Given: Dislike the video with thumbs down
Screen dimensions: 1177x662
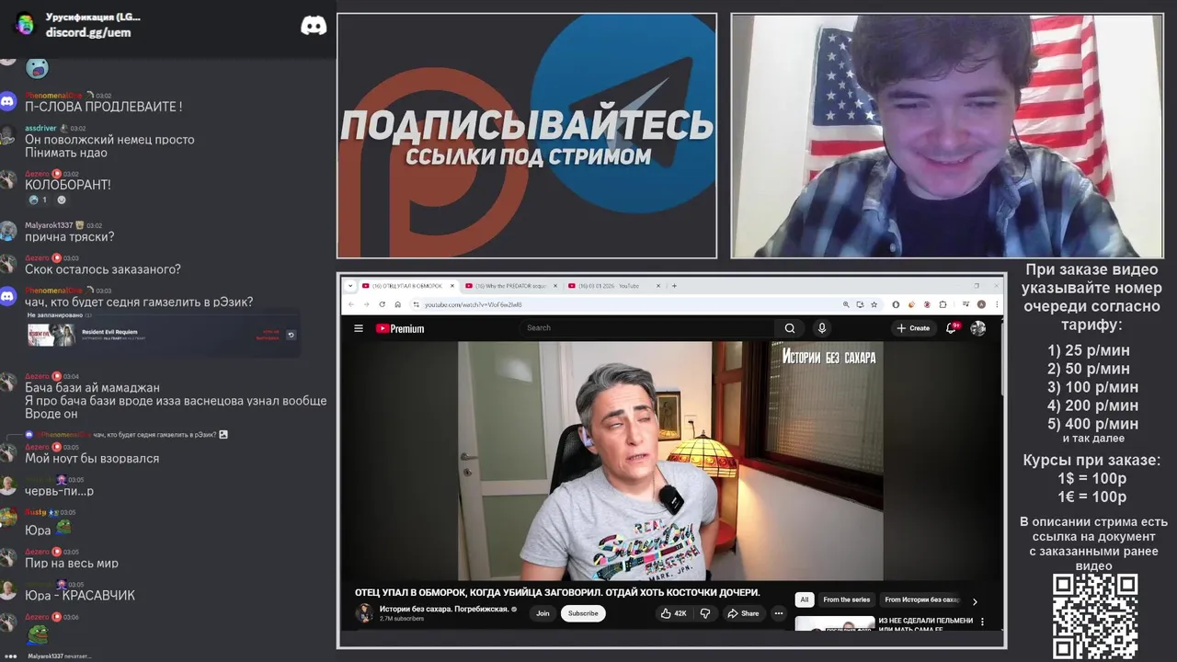Looking at the screenshot, I should coord(705,613).
